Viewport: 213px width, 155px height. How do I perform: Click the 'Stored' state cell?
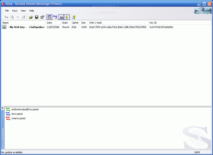pos(65,27)
